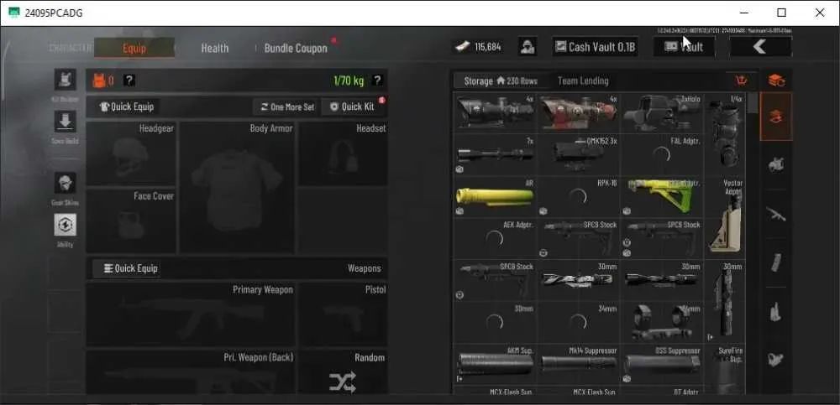Switch to the Team Lending tab

(x=583, y=80)
